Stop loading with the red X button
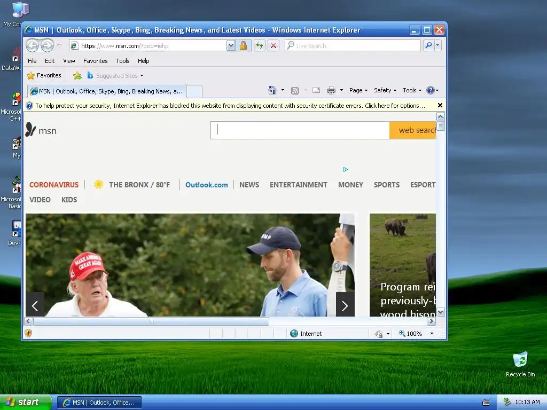This screenshot has height=410, width=547. [x=273, y=46]
